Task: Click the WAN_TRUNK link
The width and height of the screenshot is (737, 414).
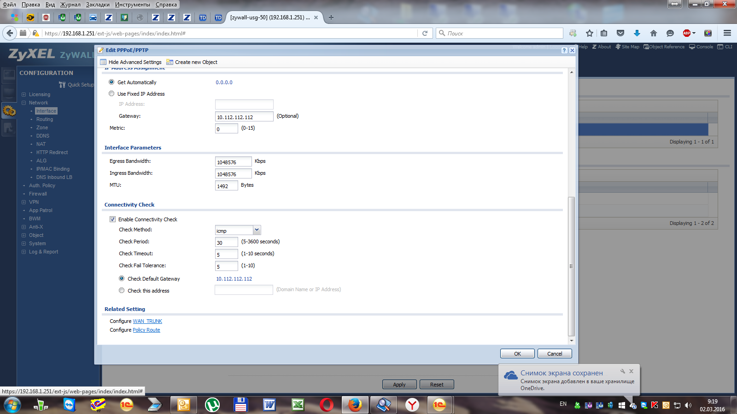Action: pos(147,321)
